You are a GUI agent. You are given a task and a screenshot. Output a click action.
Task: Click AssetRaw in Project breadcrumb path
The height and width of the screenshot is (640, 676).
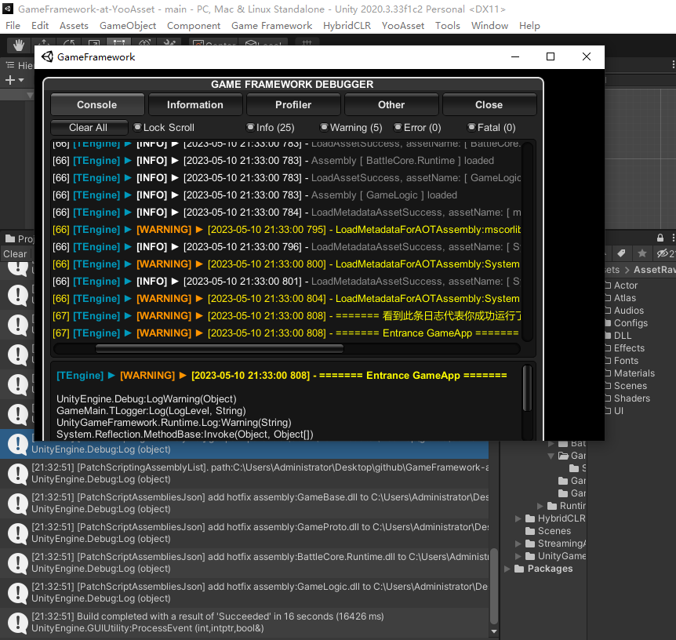(x=654, y=270)
